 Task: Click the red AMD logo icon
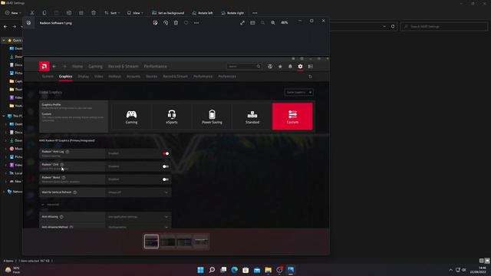[x=44, y=67]
